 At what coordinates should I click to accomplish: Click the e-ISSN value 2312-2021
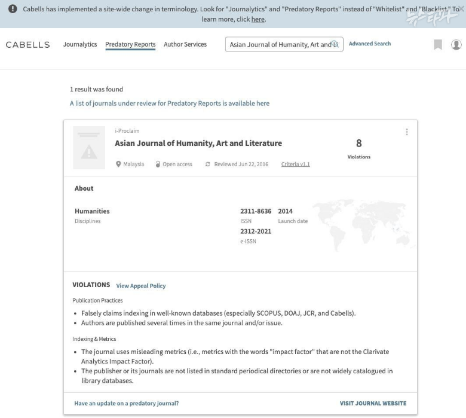(256, 231)
